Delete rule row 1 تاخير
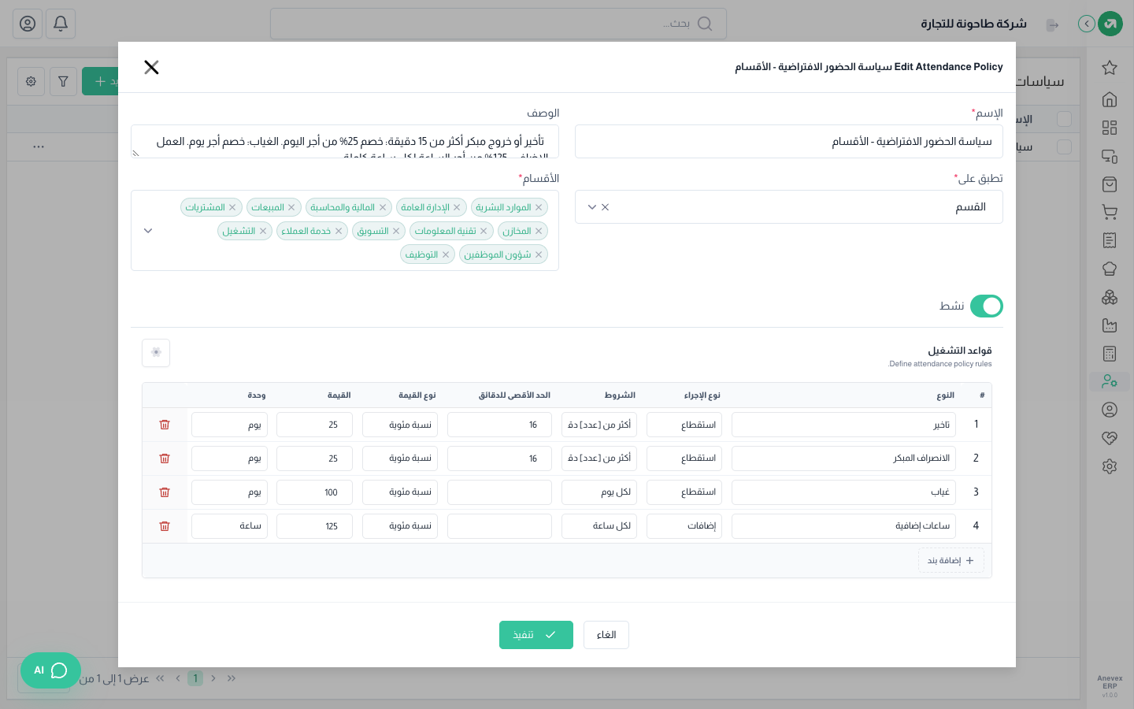Screen dimensions: 1134x709 click(x=165, y=425)
